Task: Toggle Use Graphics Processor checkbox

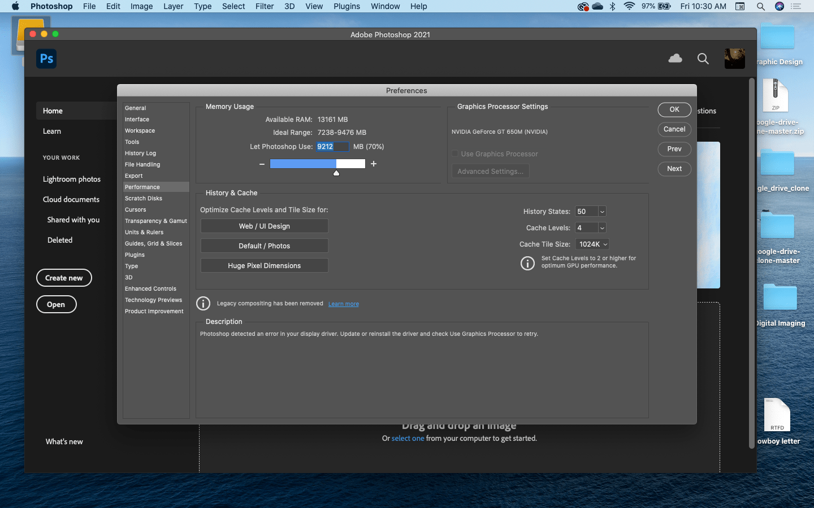Action: point(454,154)
